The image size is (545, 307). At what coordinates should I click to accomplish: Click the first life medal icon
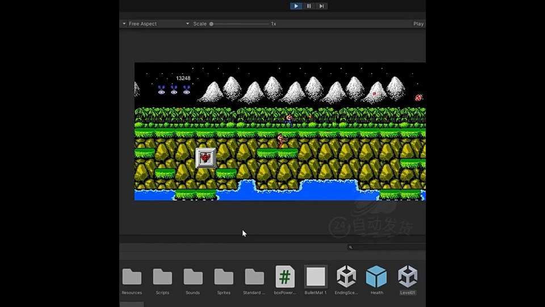click(162, 90)
